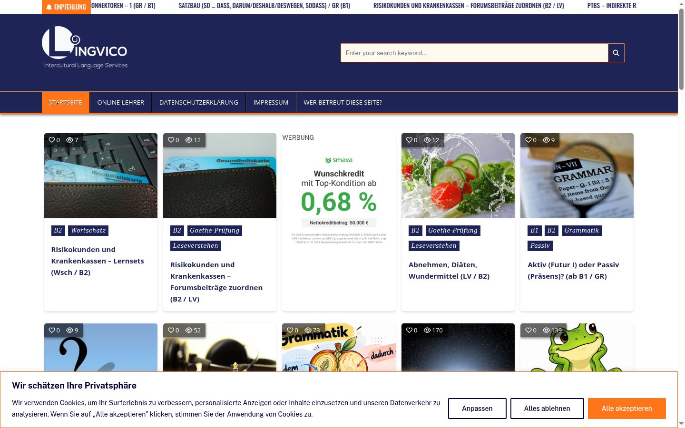This screenshot has width=685, height=428.
Task: Open the Startseite menu item
Action: 66,102
